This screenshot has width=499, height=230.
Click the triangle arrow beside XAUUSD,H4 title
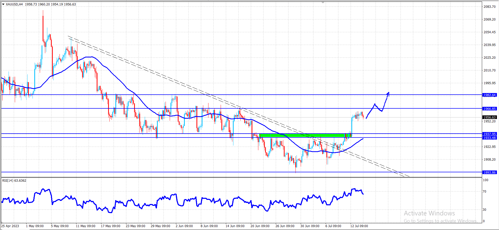click(3, 4)
